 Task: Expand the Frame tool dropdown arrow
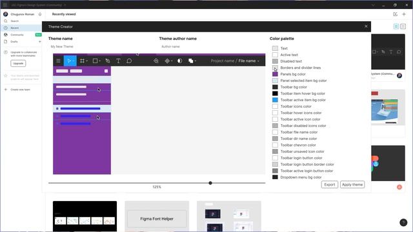tap(86, 61)
